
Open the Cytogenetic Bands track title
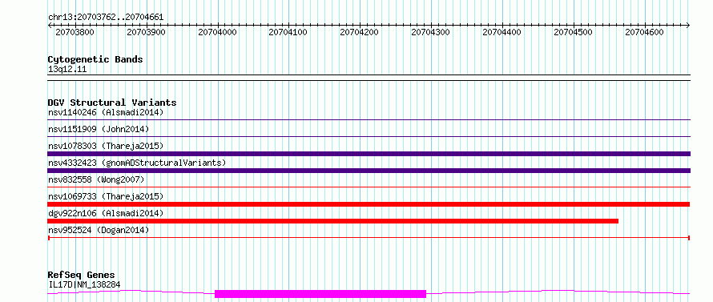tap(95, 59)
